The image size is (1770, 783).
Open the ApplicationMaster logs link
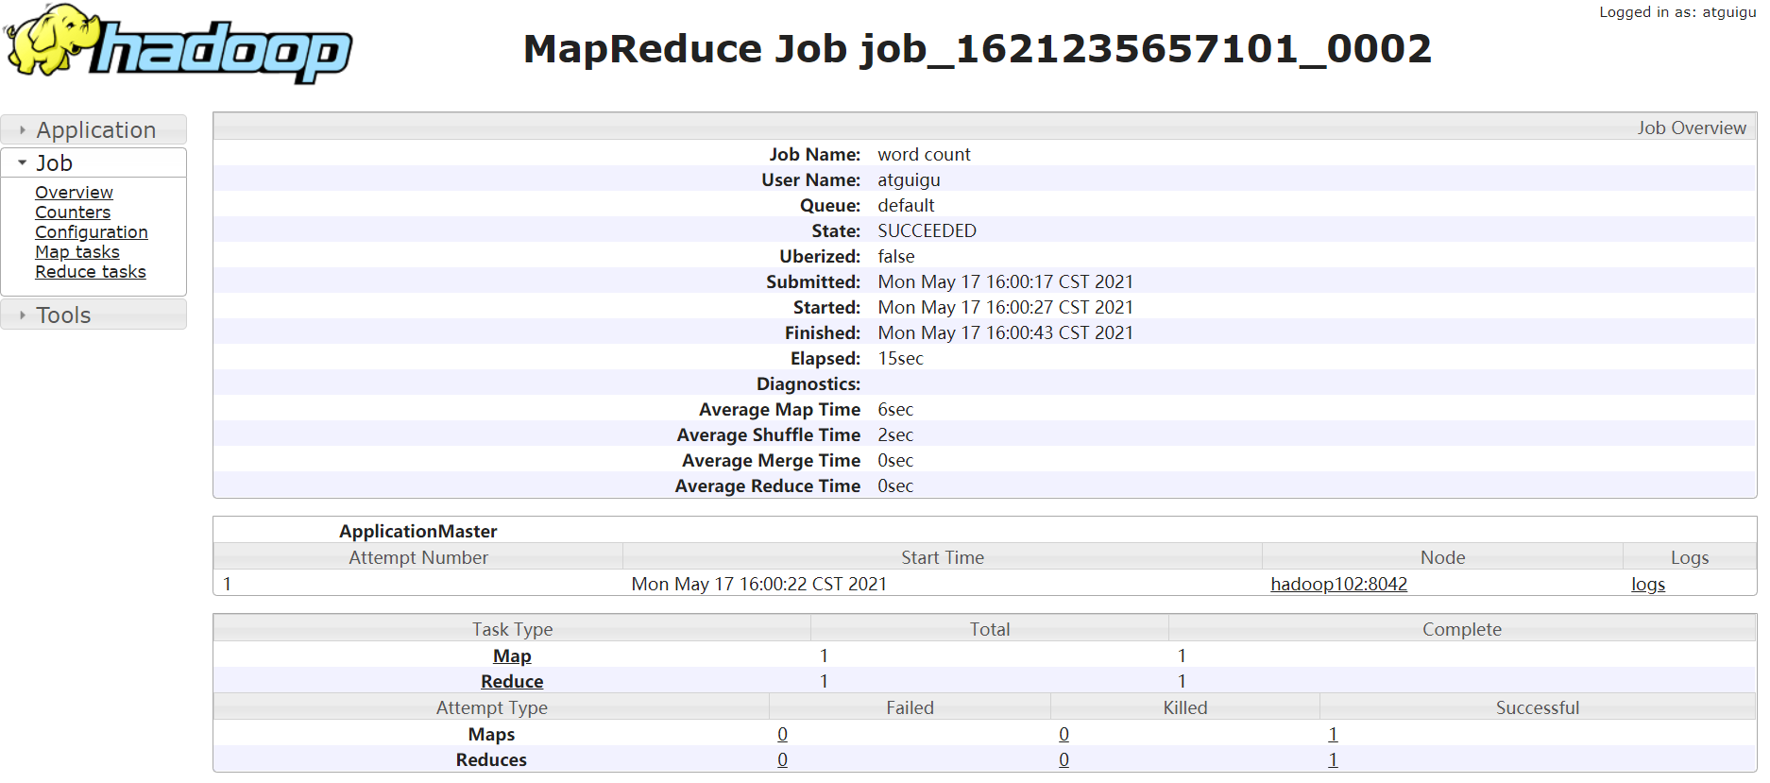1647,584
